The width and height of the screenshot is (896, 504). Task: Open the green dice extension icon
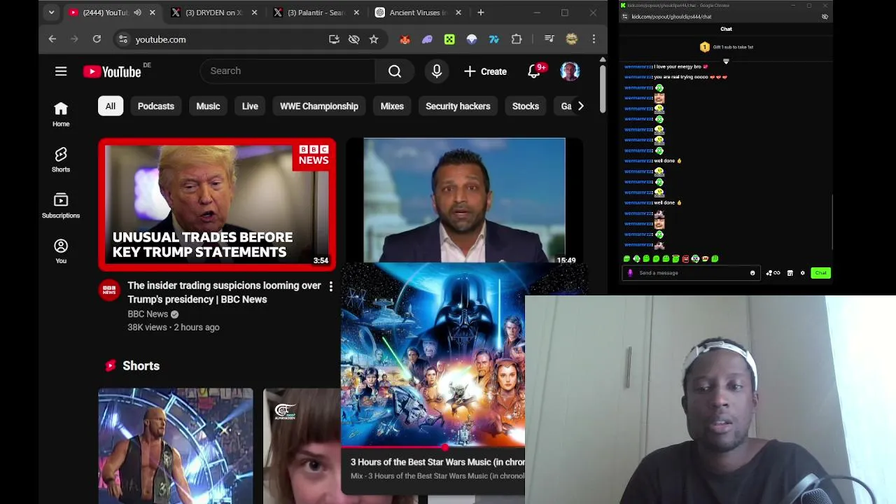(x=449, y=39)
